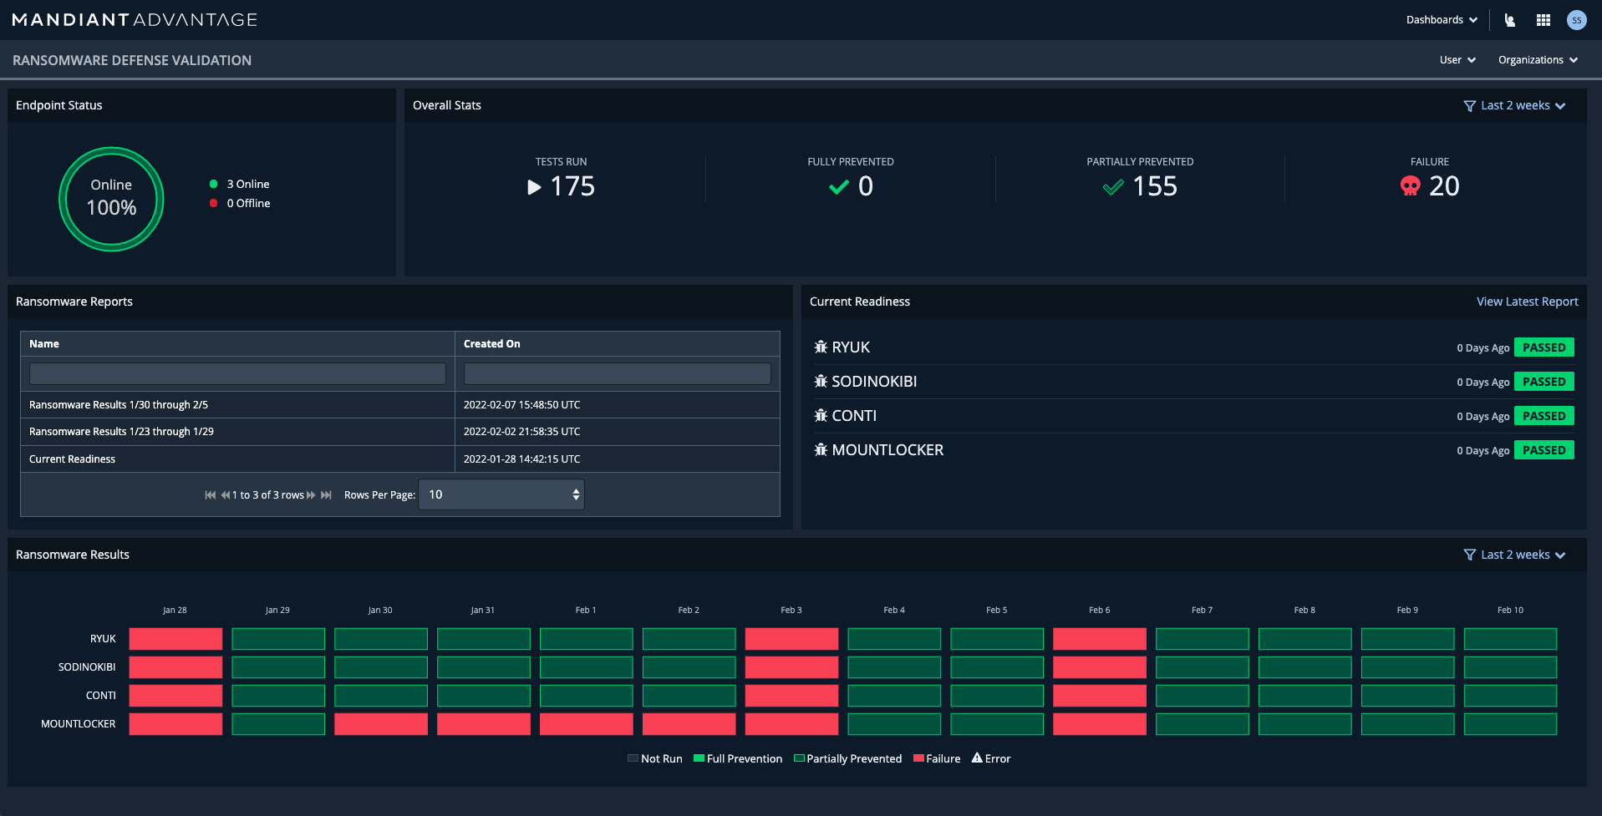
Task: Open report Ransomware Results 1/23 through 1/29
Action: point(121,432)
